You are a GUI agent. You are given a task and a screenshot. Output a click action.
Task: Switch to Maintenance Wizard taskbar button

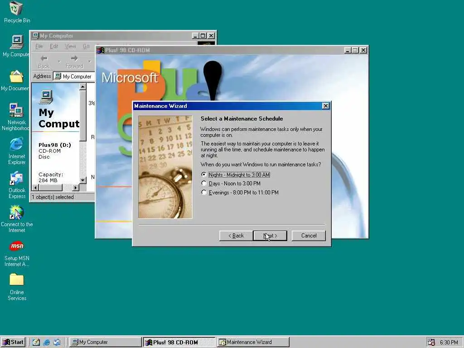253,342
